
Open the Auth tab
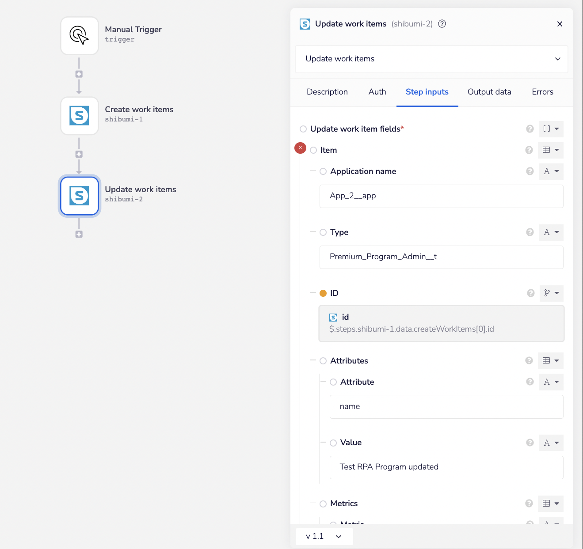(377, 92)
